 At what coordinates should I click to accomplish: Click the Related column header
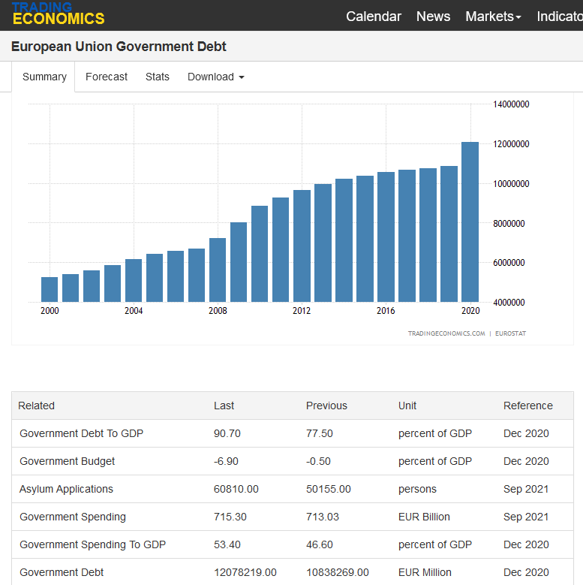tap(37, 406)
